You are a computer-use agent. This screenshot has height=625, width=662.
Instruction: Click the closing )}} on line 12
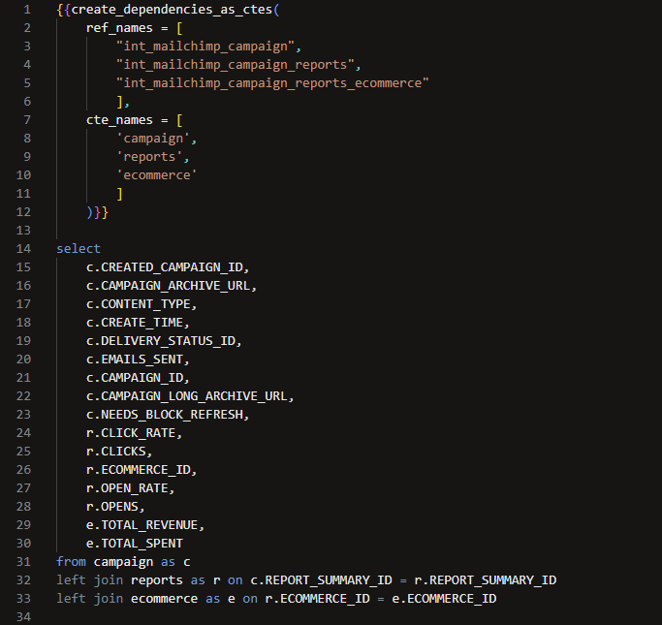(97, 212)
